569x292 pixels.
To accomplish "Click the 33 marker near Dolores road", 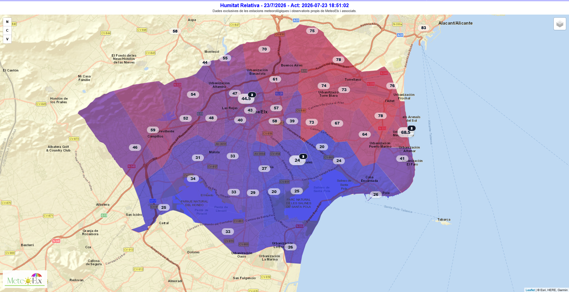I will coord(228,232).
